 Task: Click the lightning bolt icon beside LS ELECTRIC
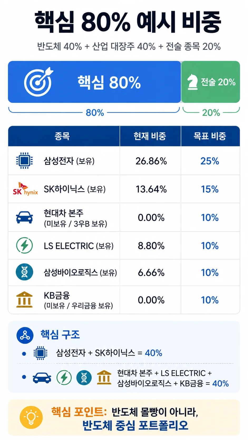[x=25, y=246]
